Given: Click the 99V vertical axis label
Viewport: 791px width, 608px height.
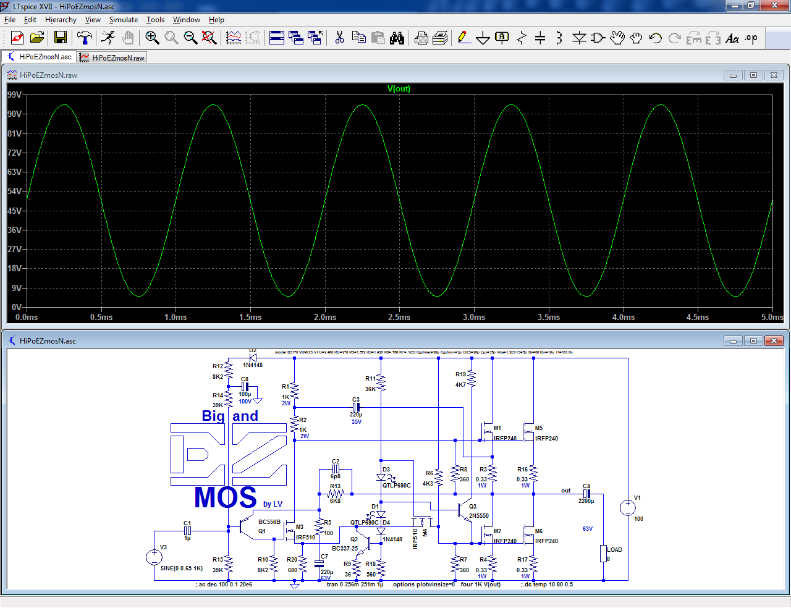Looking at the screenshot, I should click(x=14, y=95).
